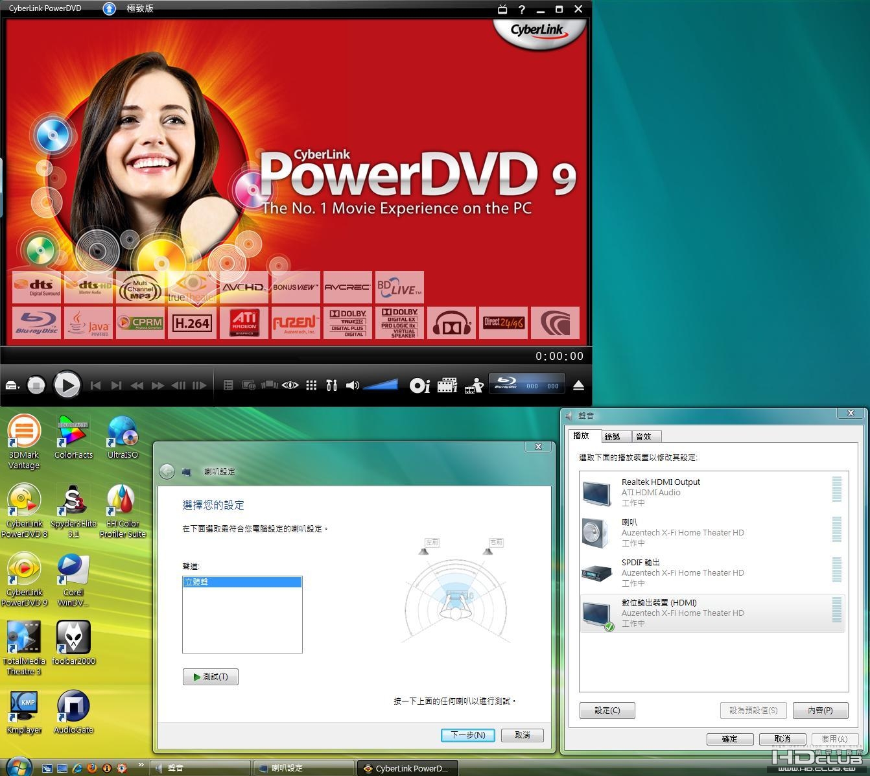Open the ColorFacts desktop shortcut
This screenshot has height=776, width=870.
[73, 437]
